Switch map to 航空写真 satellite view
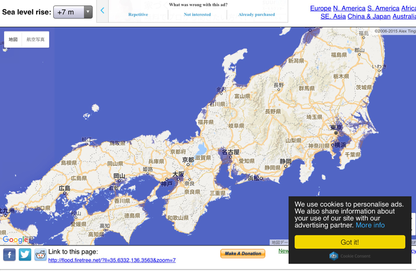Screen dimensions: 416x272 [35, 39]
